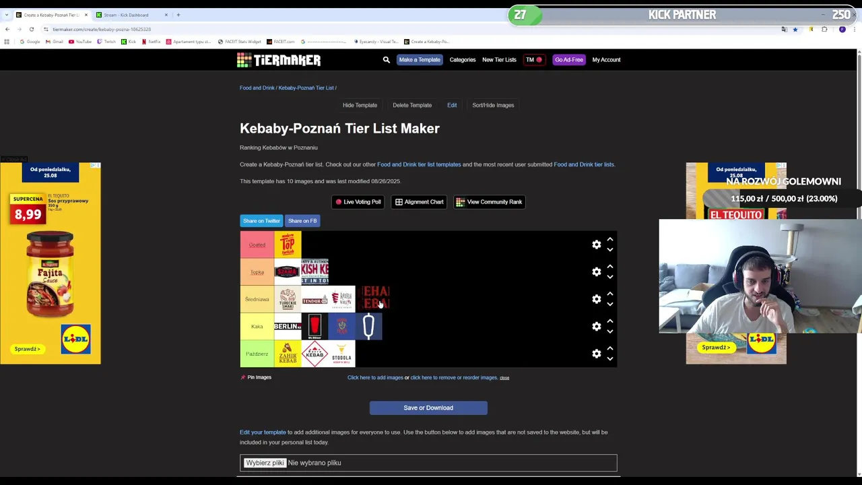
Task: Open My Account menu item
Action: click(606, 60)
